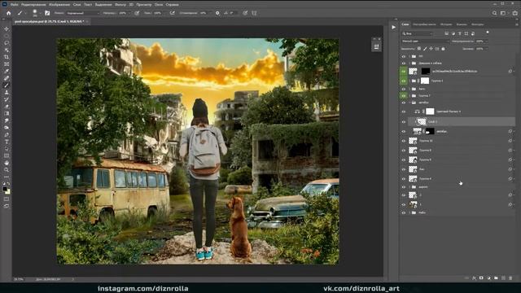Toggle layer filtering switch on/off
The width and height of the screenshot is (521, 293).
(488, 33)
